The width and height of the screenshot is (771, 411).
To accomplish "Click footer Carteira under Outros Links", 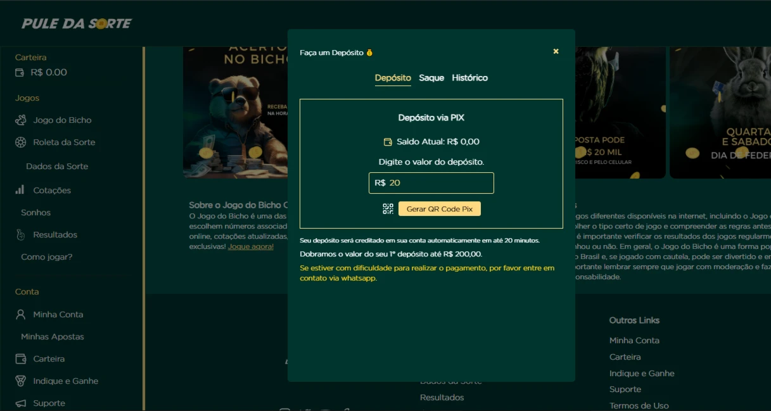I will pos(625,357).
